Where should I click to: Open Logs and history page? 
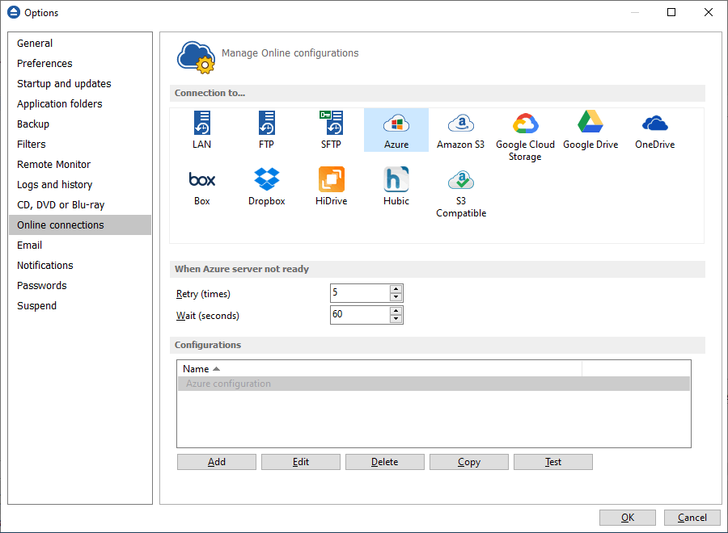[x=80, y=184]
